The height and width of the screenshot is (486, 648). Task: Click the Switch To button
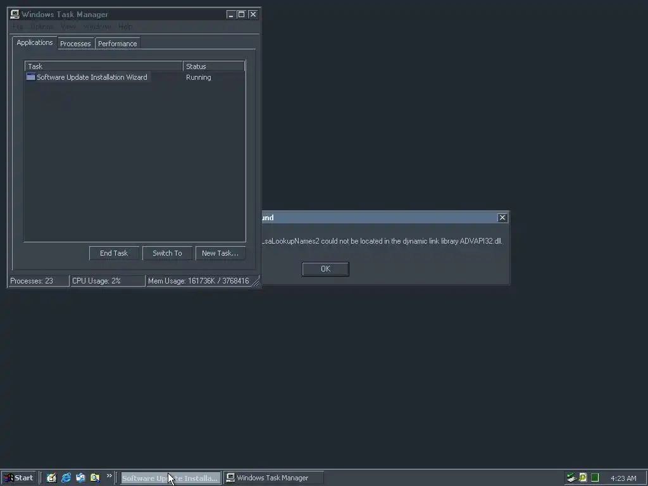point(167,253)
